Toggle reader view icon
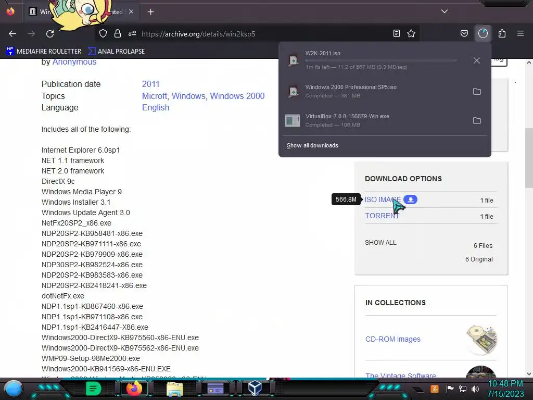The height and width of the screenshot is (400, 533). [396, 33]
